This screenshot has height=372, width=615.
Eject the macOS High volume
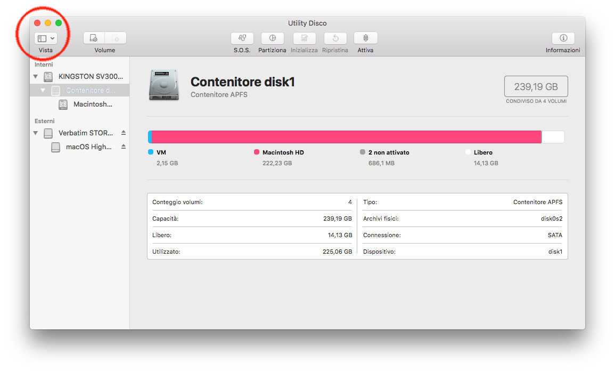(123, 147)
